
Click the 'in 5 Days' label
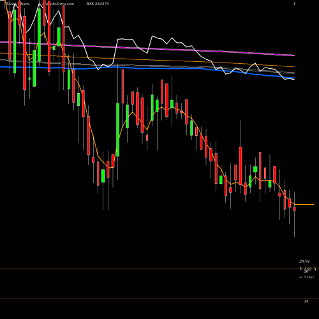[x=306, y=277]
